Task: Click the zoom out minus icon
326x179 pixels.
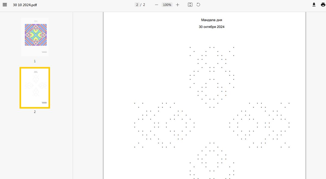Action: [156, 5]
